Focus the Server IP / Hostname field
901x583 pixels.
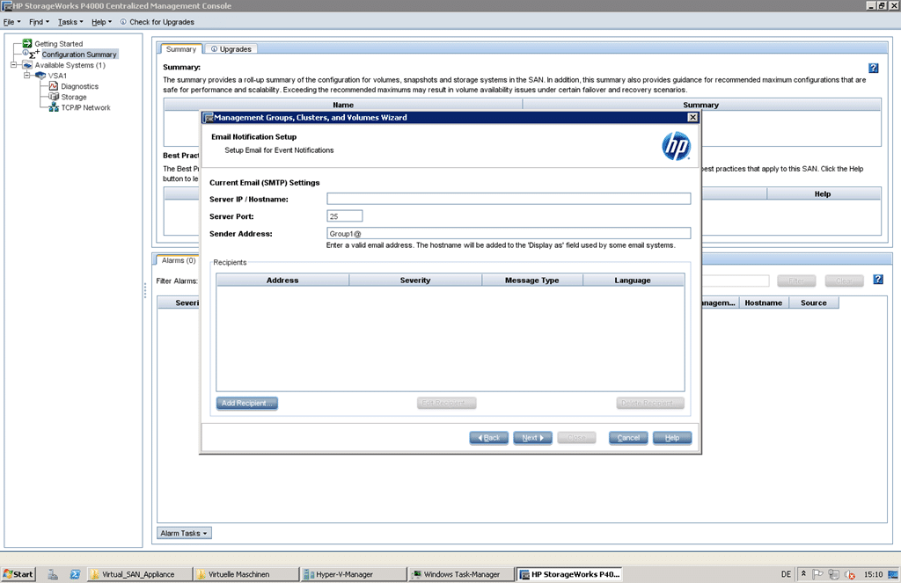(509, 199)
